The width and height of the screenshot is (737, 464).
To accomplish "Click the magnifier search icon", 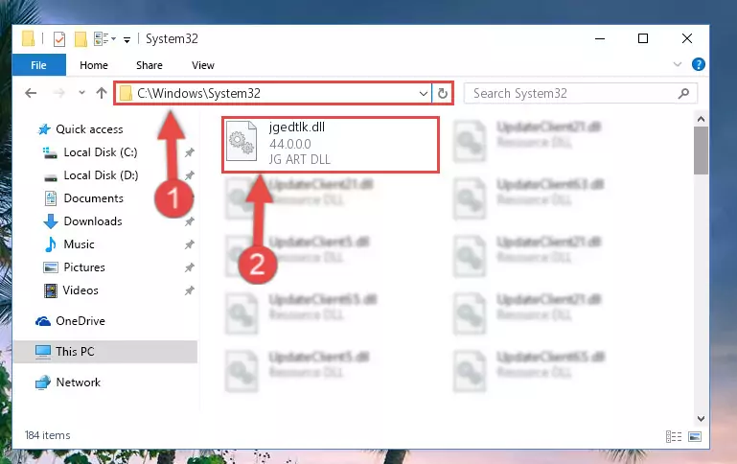I will [683, 94].
